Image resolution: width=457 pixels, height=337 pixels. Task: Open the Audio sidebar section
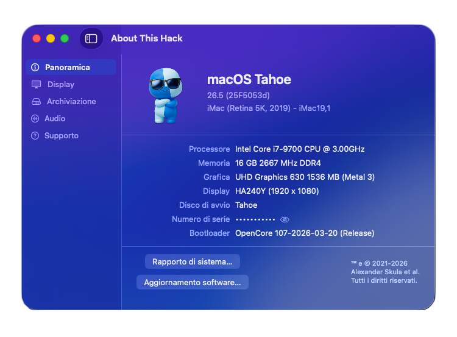coord(71,119)
